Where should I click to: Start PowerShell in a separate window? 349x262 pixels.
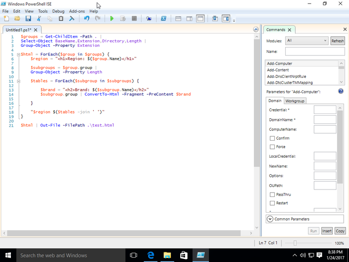click(163, 19)
